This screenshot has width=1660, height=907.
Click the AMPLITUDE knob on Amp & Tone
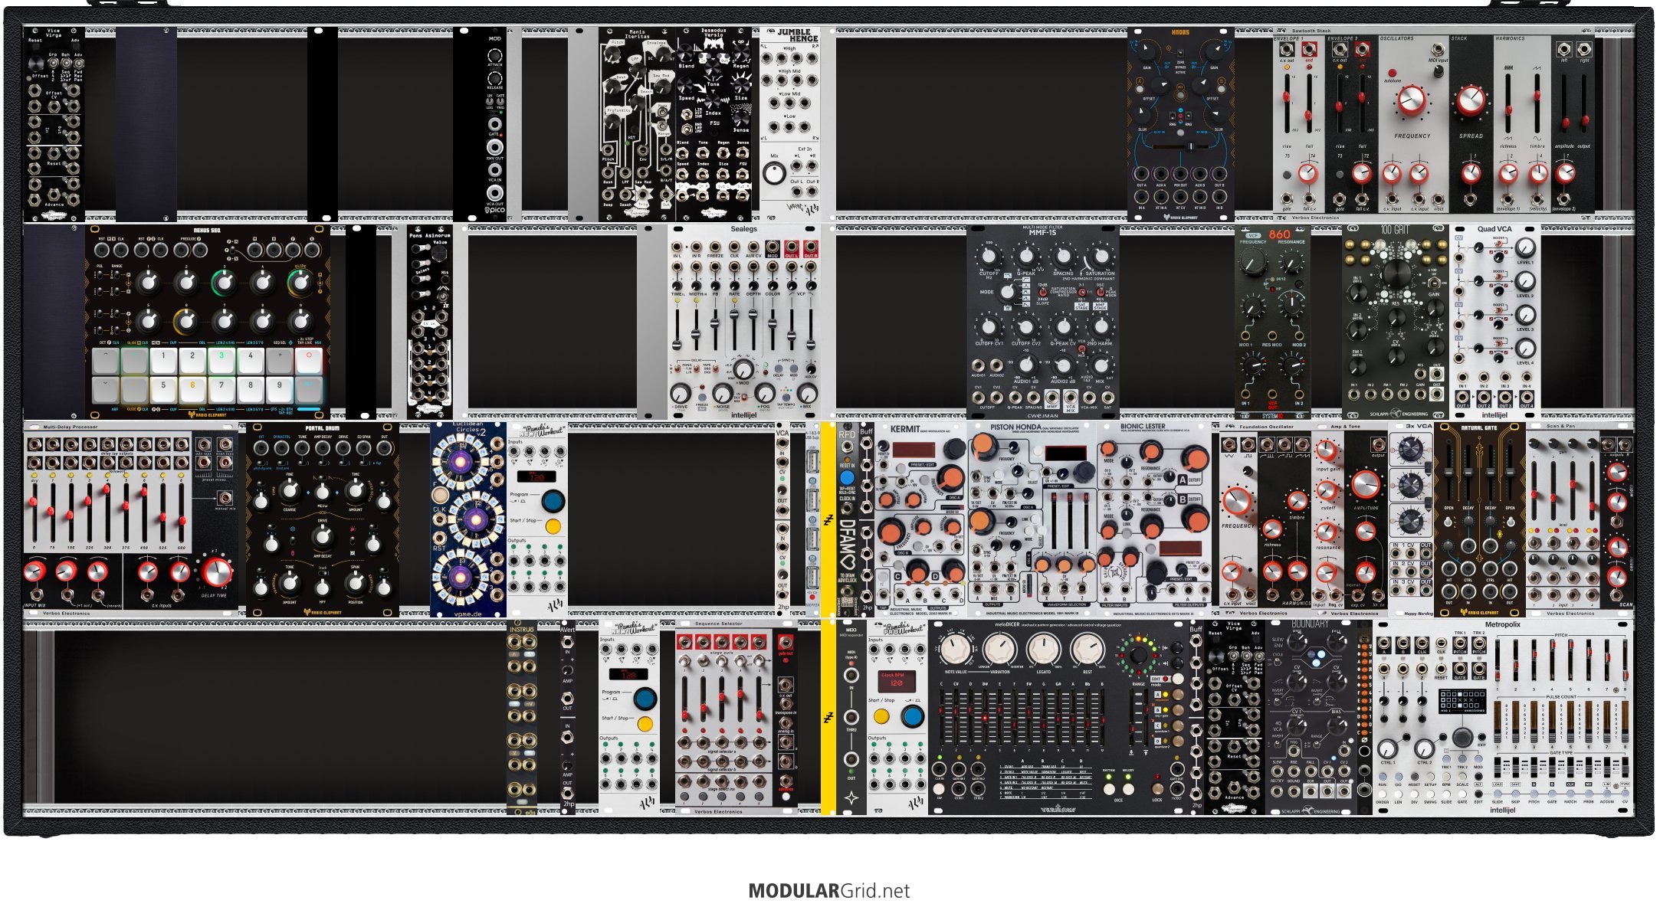pyautogui.click(x=1365, y=485)
